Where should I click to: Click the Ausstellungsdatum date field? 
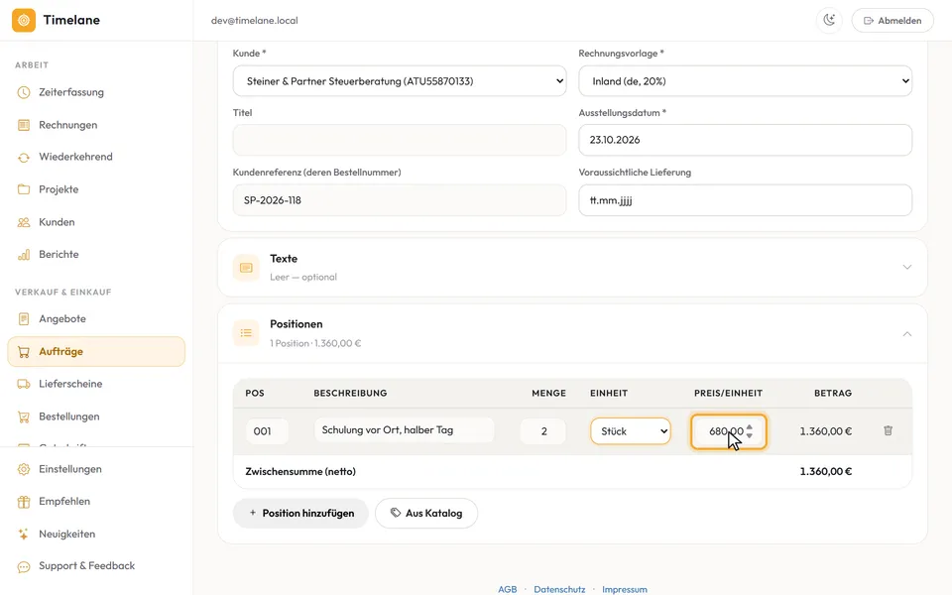click(745, 140)
